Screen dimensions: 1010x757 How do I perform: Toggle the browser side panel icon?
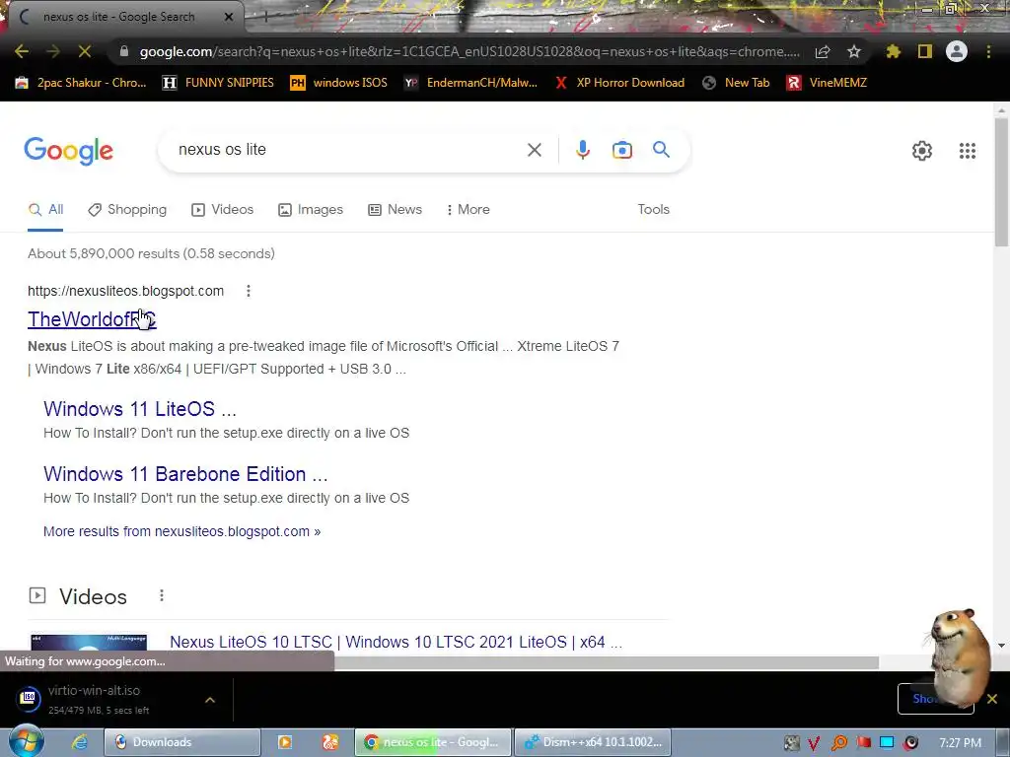pos(925,51)
